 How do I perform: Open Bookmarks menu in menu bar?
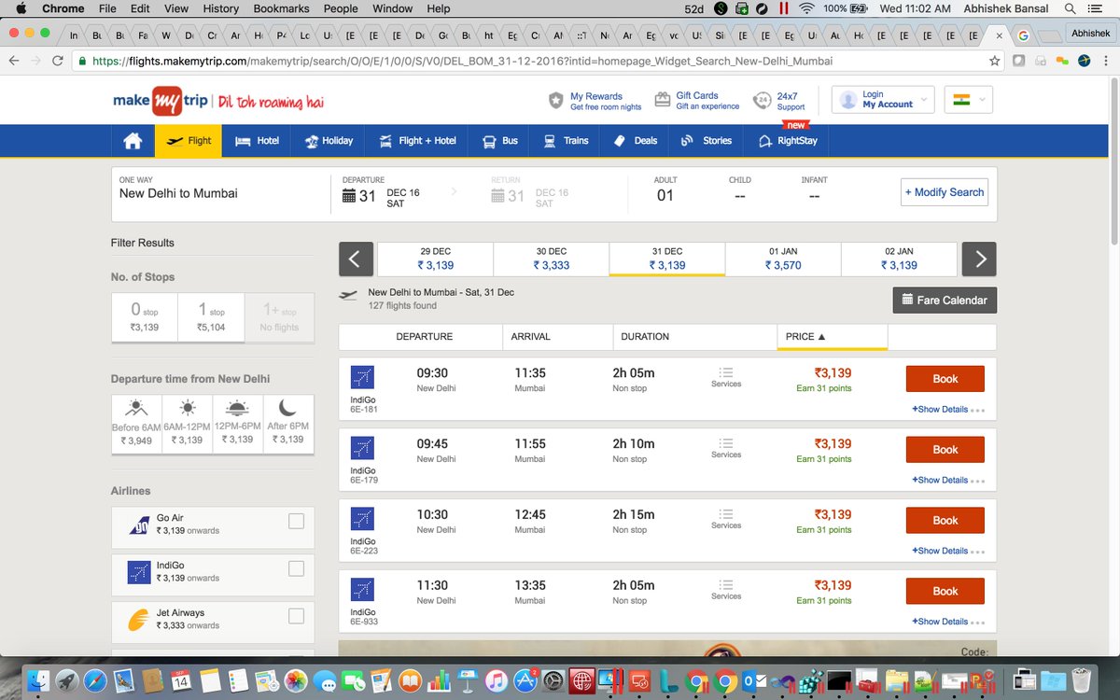[281, 8]
